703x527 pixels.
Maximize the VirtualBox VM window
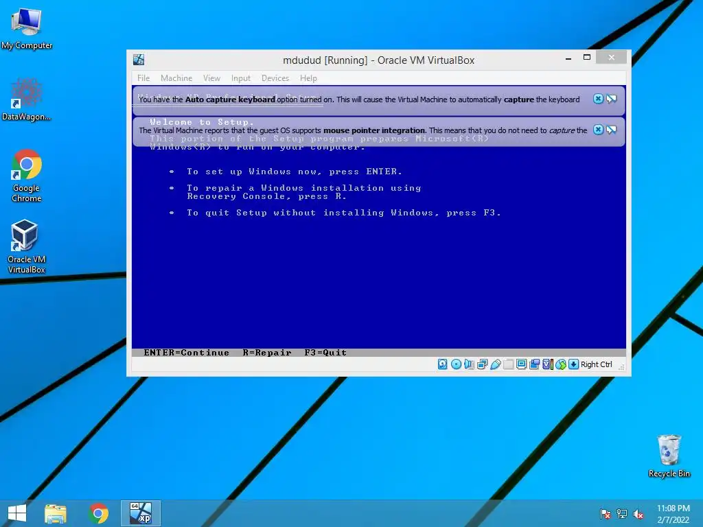coord(587,58)
